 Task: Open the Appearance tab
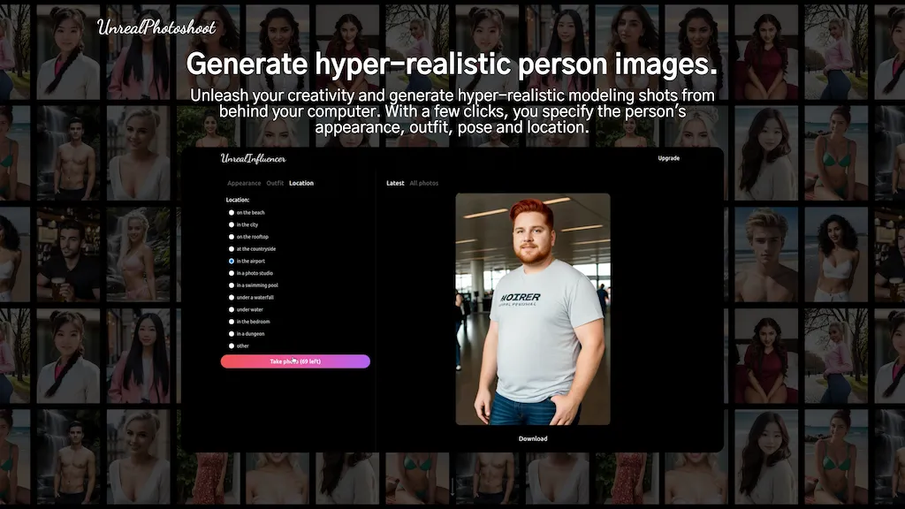[244, 184]
